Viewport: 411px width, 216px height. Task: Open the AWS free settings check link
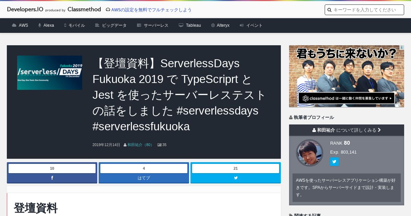pos(151,10)
